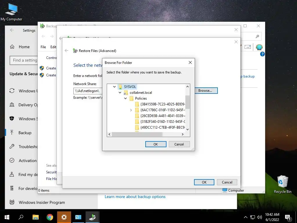Viewport: 297px width, 223px height.
Task: Click the first Create shield link in Backup window
Action: 48,68
